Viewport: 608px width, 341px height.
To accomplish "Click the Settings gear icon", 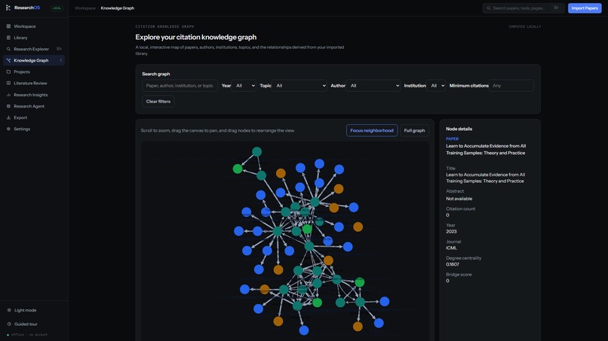I will coord(8,129).
